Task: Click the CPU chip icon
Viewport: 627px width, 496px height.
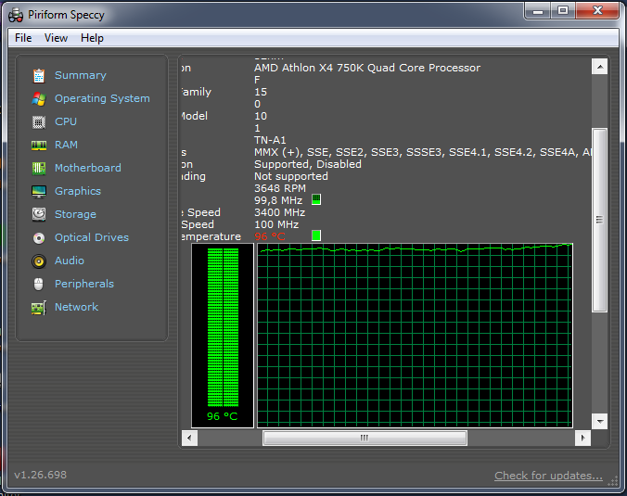Action: 38,121
